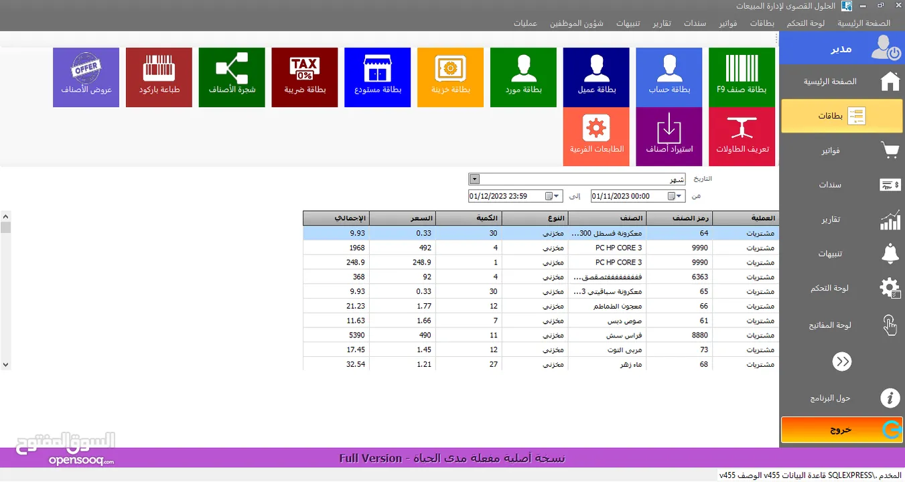Open the الطابعات الفرعية gear tile
The image size is (905, 482).
596,137
